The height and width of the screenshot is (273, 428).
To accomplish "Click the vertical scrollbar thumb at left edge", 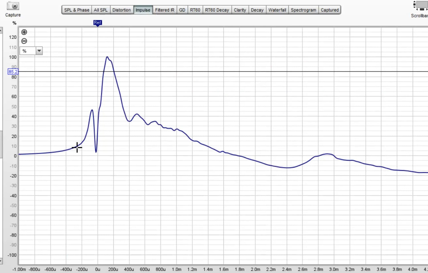I will click(1, 144).
